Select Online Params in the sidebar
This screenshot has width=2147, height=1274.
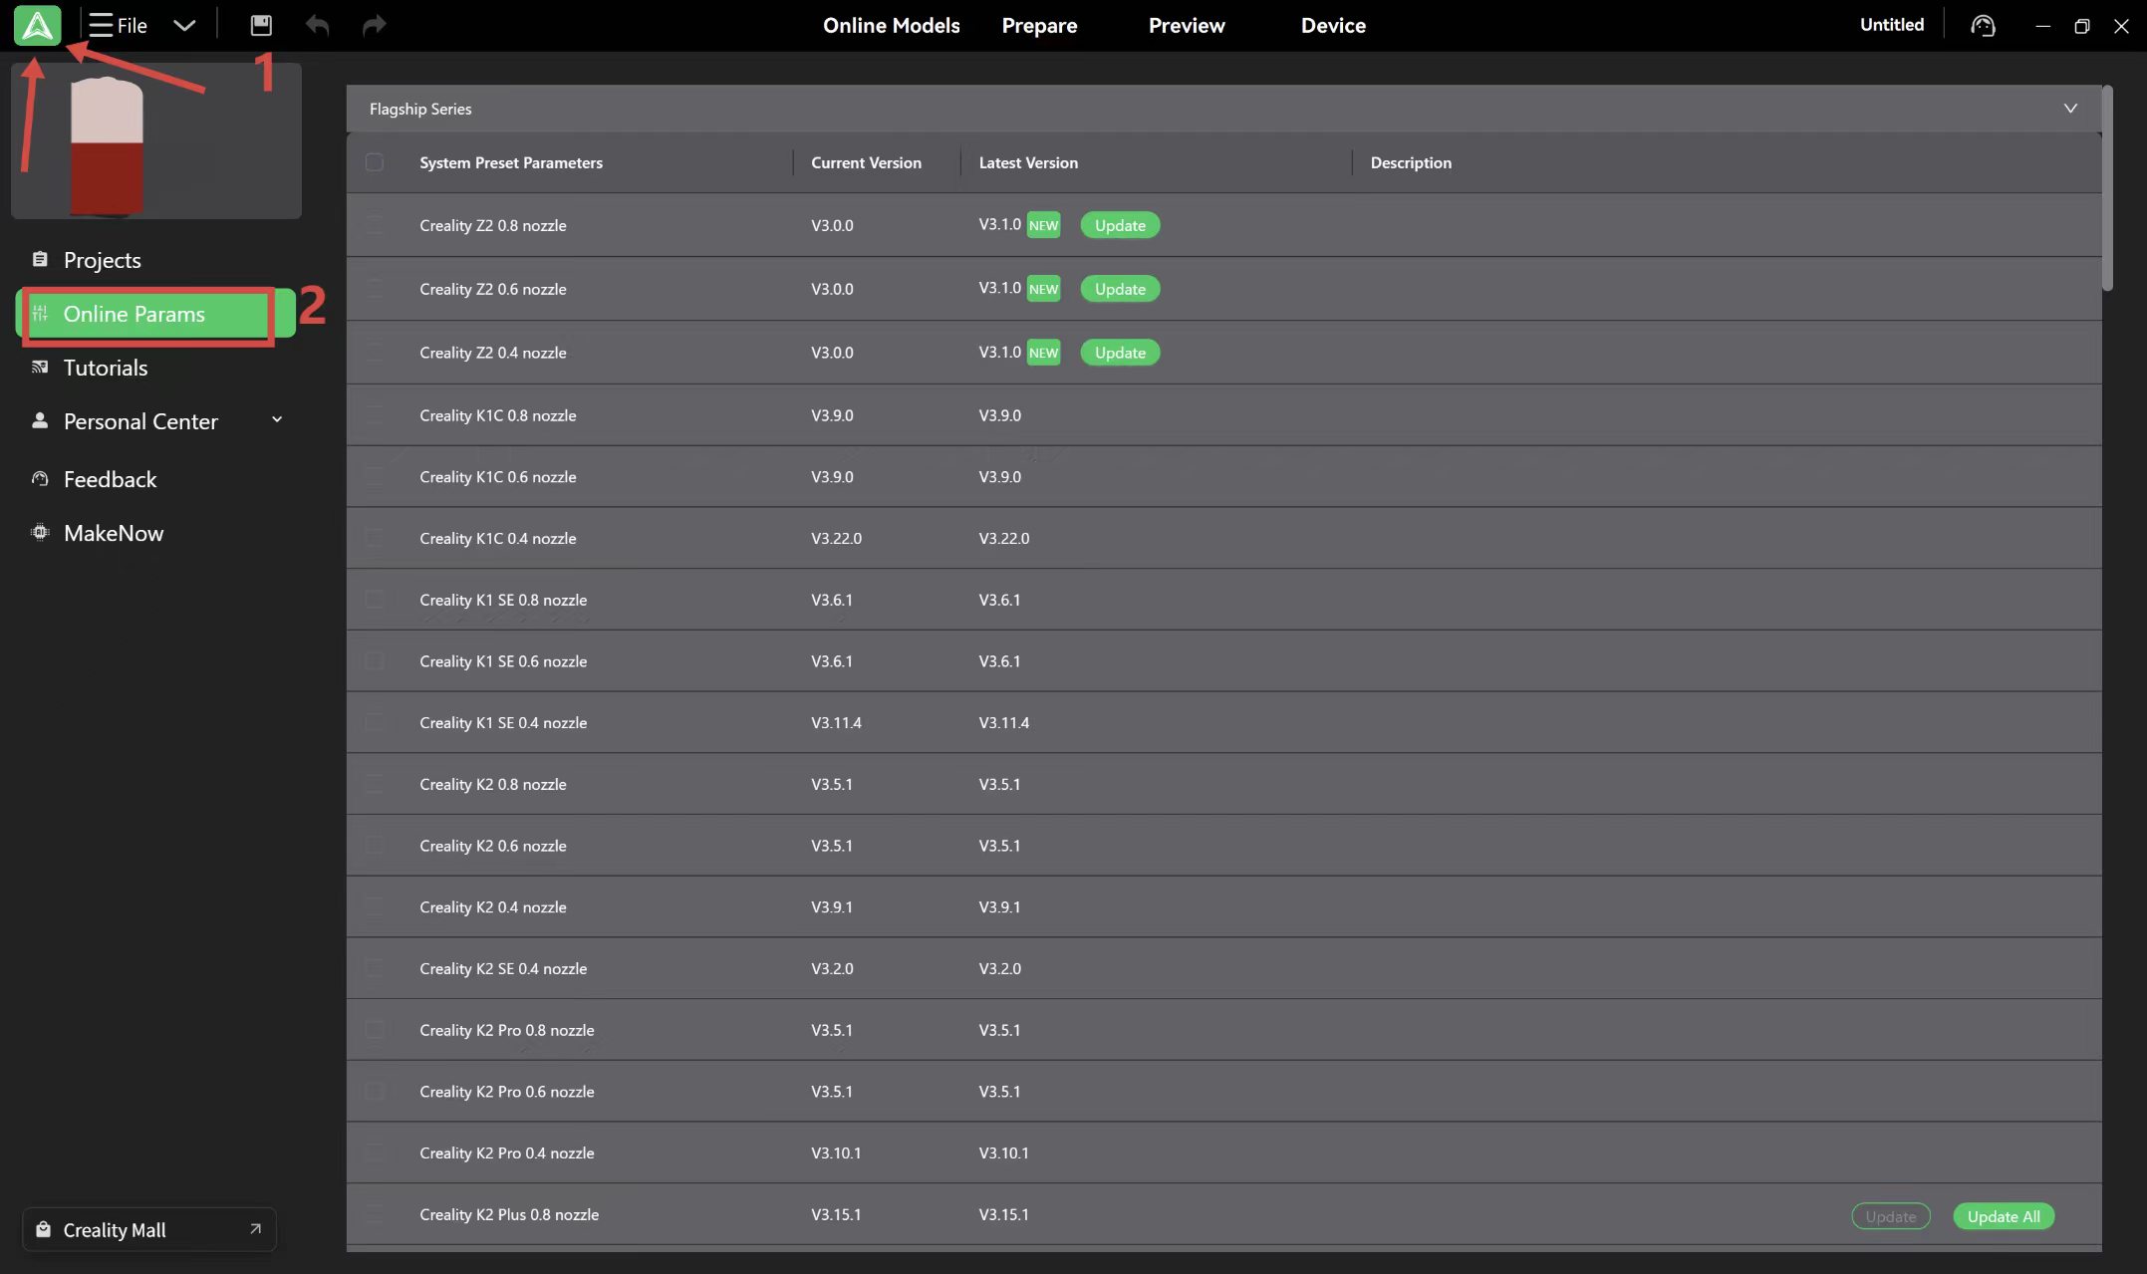pyautogui.click(x=155, y=314)
